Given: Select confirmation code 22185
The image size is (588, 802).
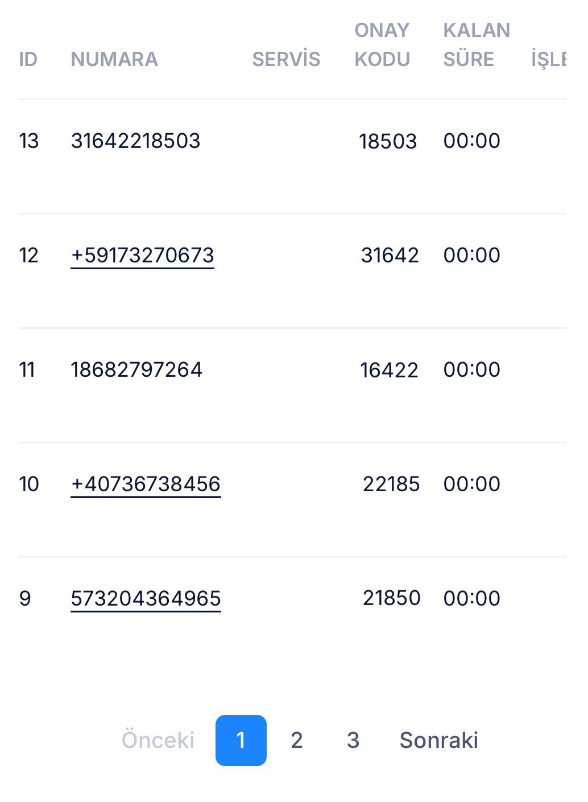Looking at the screenshot, I should (391, 484).
